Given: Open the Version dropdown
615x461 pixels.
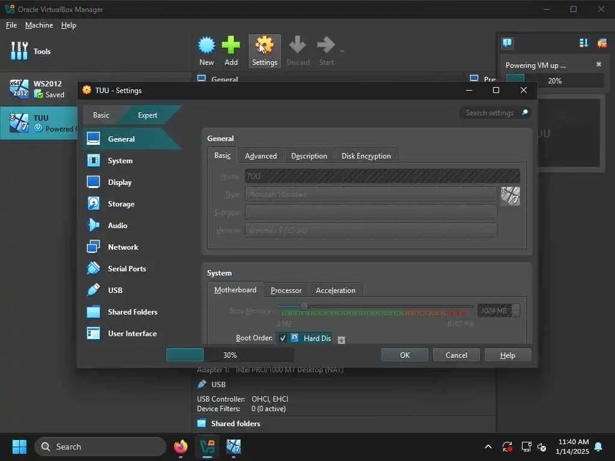Looking at the screenshot, I should pyautogui.click(x=371, y=230).
